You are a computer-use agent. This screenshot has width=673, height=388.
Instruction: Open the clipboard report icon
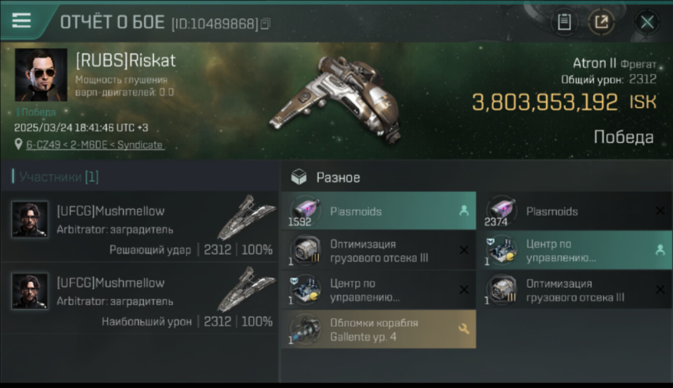click(x=564, y=22)
